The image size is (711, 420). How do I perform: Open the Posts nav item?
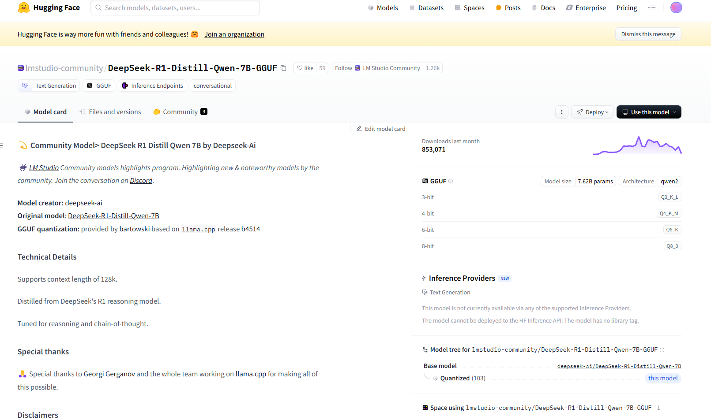pyautogui.click(x=508, y=7)
